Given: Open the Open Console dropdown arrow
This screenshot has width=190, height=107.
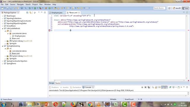Looking at the screenshot, I should tap(181, 87).
